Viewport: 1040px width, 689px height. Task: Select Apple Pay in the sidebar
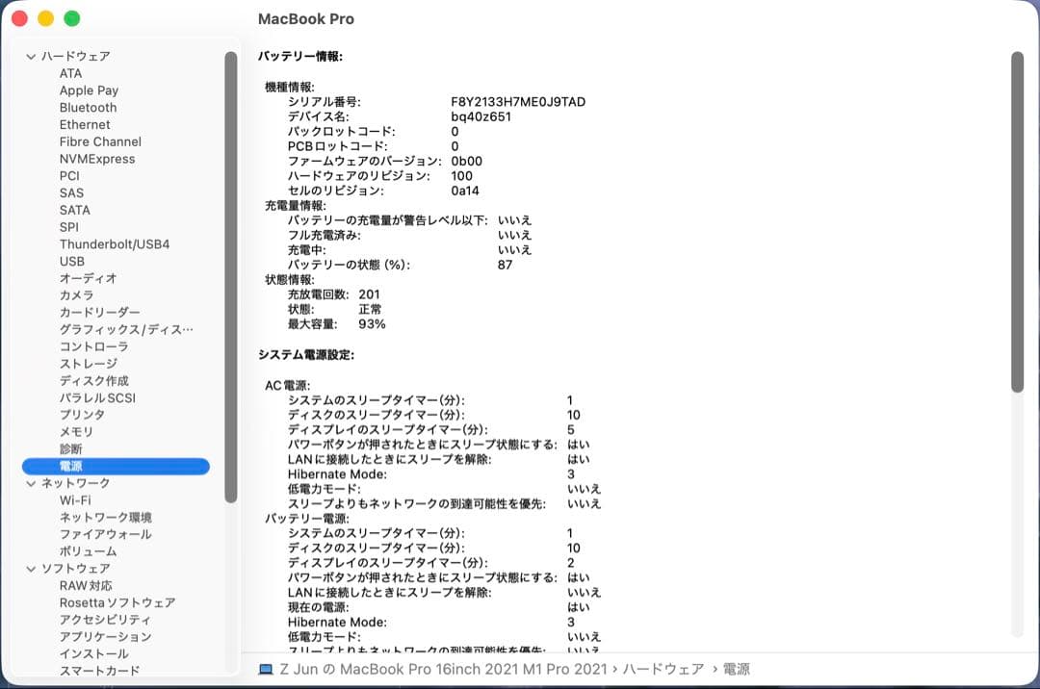[x=89, y=90]
